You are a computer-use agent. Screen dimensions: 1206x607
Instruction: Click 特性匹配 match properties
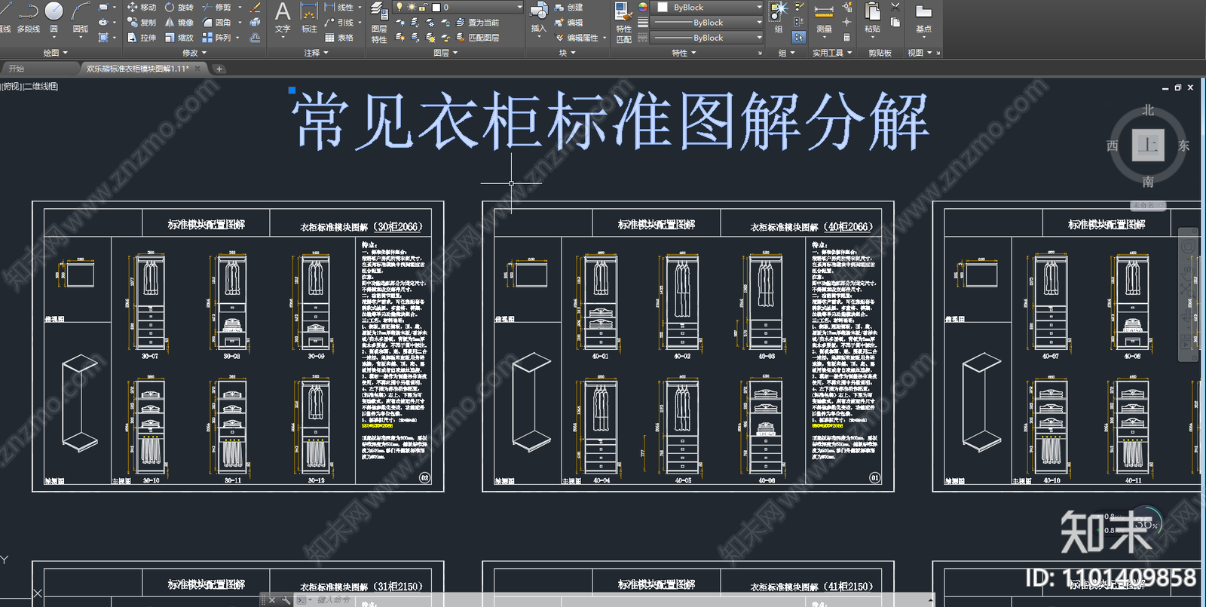tap(623, 22)
